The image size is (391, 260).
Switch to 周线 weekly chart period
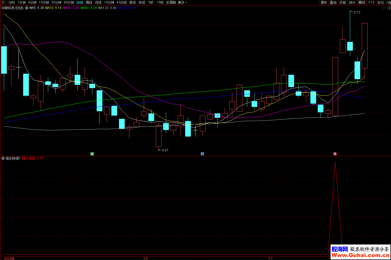click(x=89, y=2)
